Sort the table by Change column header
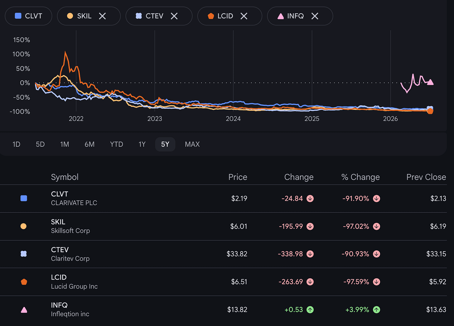 299,177
